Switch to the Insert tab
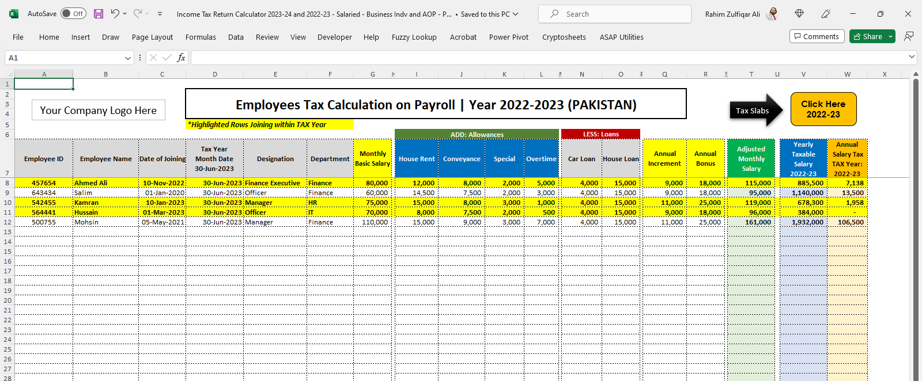Screen dimensions: 922x381 81,37
